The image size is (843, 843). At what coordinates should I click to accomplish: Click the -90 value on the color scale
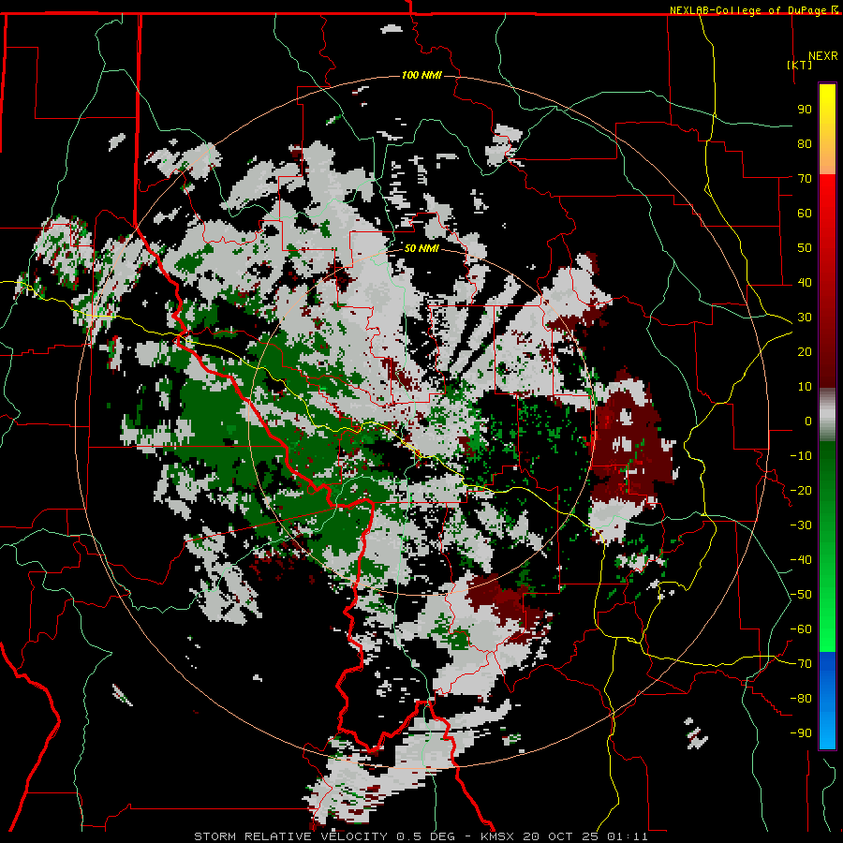click(x=801, y=733)
